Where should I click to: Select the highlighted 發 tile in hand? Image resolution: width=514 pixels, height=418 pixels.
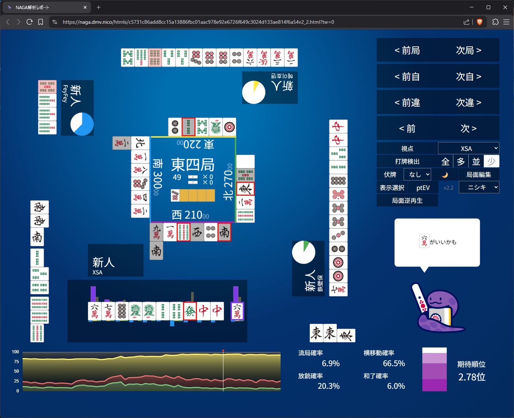[190, 311]
